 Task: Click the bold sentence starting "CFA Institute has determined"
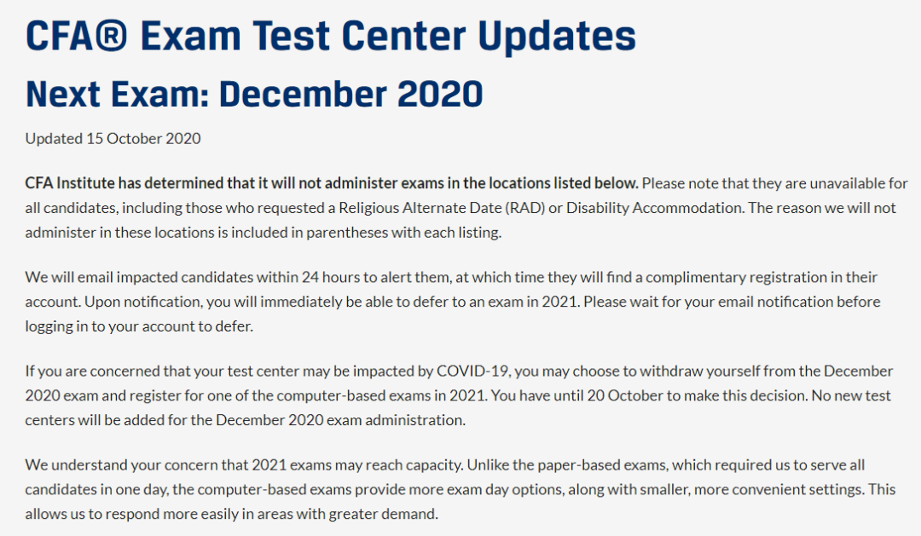click(332, 183)
